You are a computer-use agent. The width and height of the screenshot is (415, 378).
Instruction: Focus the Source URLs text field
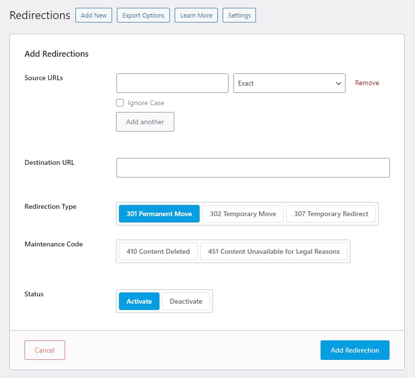172,83
